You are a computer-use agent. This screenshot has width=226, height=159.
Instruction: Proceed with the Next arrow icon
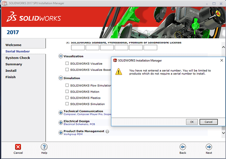(209, 147)
